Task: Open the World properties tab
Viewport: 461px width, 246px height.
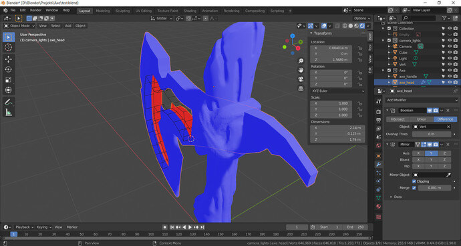Action: coord(379,145)
